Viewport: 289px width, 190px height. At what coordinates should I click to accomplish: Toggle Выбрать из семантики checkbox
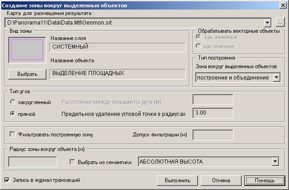(72, 162)
